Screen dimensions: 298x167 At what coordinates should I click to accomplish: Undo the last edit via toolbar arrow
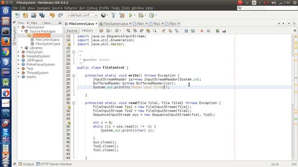tap(52, 15)
